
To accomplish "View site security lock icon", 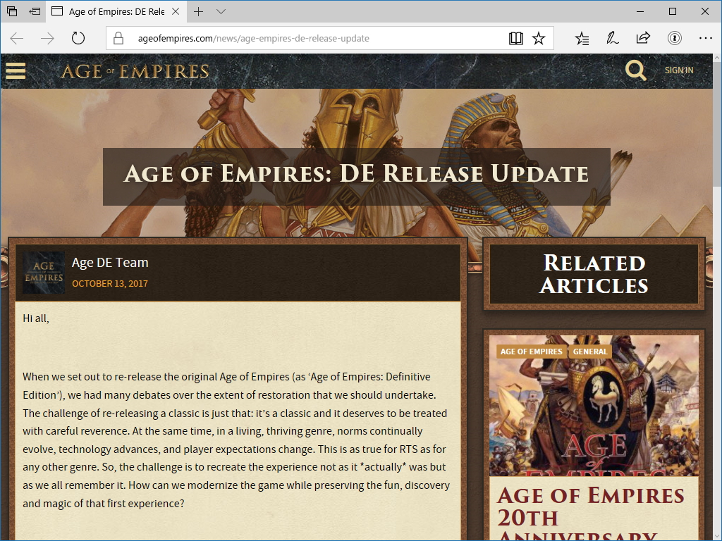I will (x=118, y=38).
